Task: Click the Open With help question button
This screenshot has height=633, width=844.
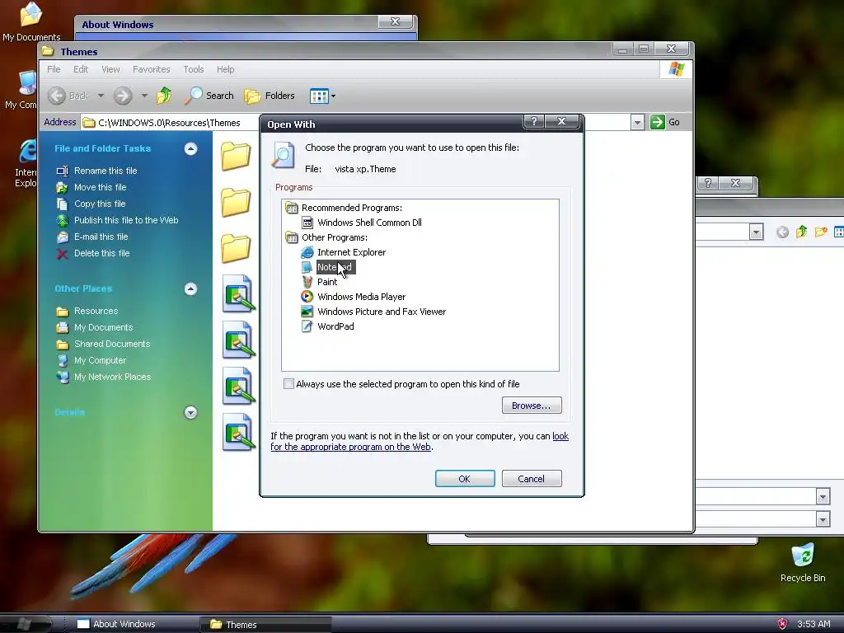Action: click(534, 122)
